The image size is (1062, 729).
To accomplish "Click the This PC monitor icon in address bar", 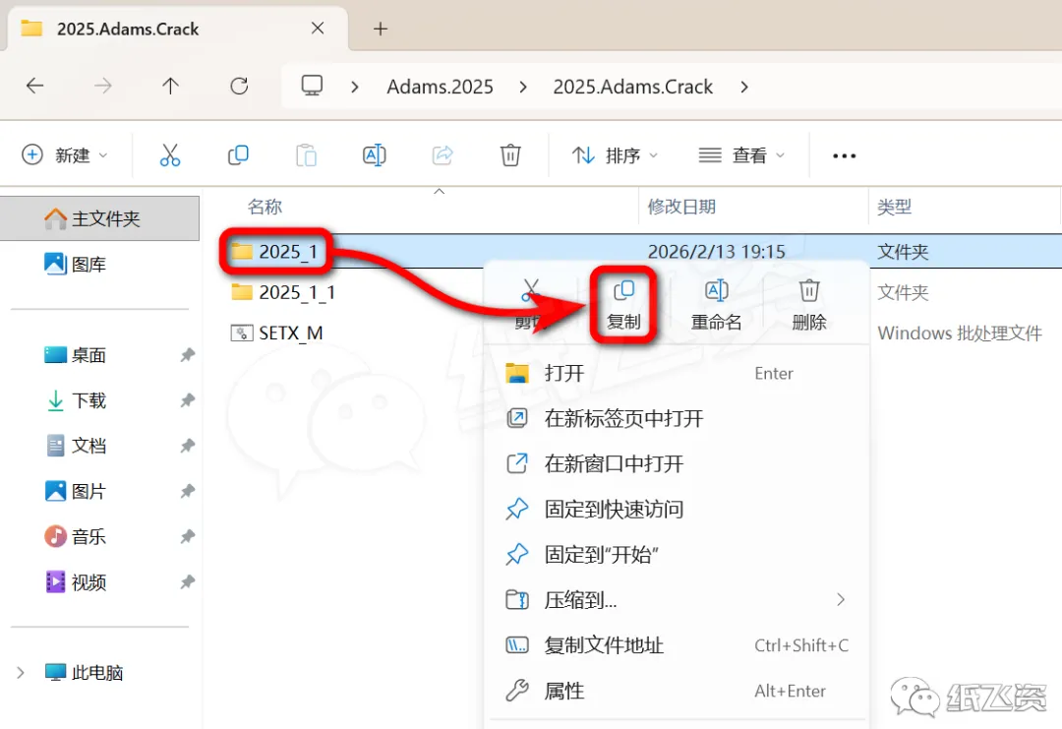I will point(313,86).
